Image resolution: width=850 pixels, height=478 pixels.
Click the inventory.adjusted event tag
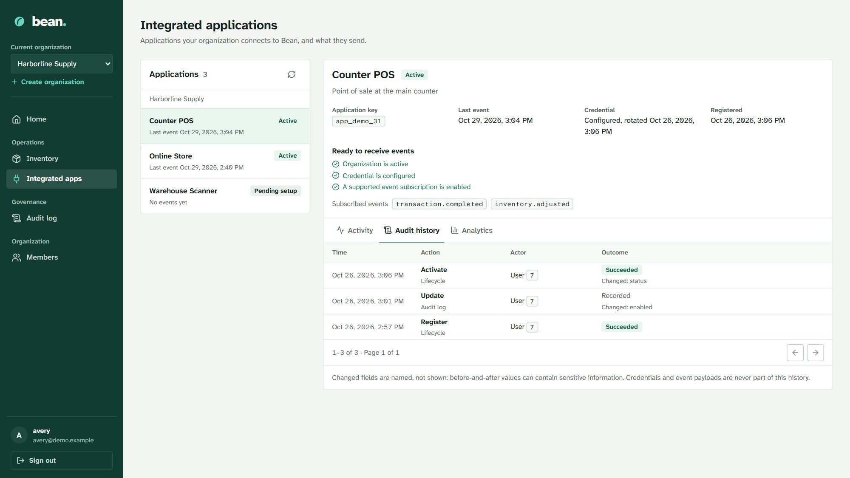pyautogui.click(x=532, y=204)
